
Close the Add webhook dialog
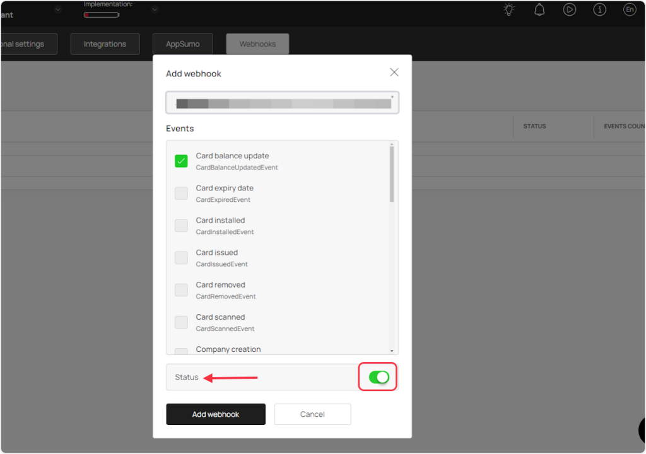[x=394, y=73]
